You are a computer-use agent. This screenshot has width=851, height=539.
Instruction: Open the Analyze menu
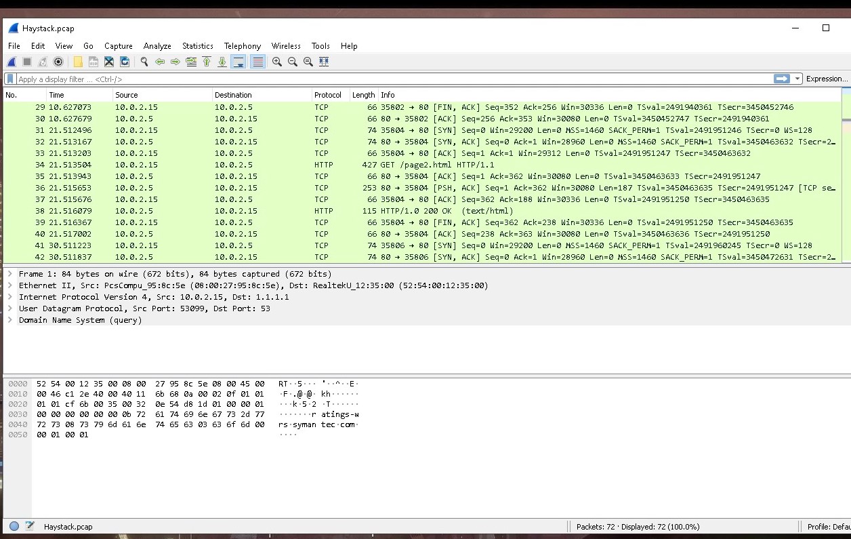pyautogui.click(x=157, y=46)
